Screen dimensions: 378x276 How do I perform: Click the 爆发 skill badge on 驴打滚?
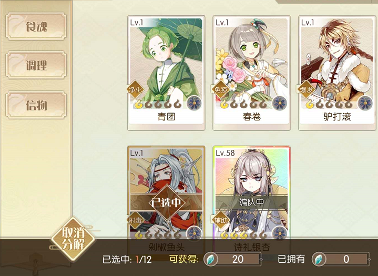(x=306, y=90)
